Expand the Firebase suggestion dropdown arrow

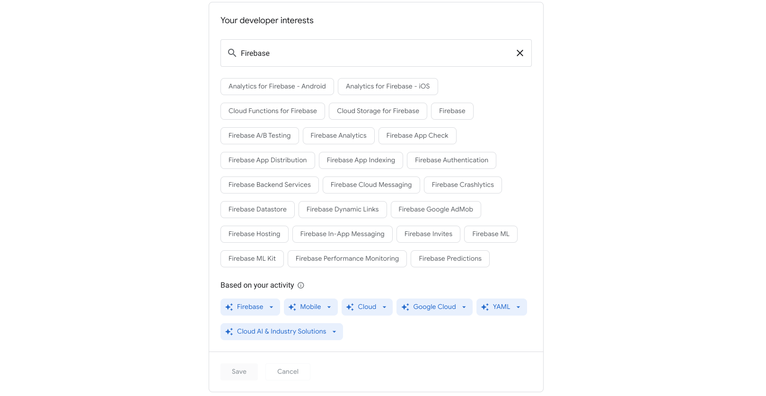pyautogui.click(x=272, y=307)
